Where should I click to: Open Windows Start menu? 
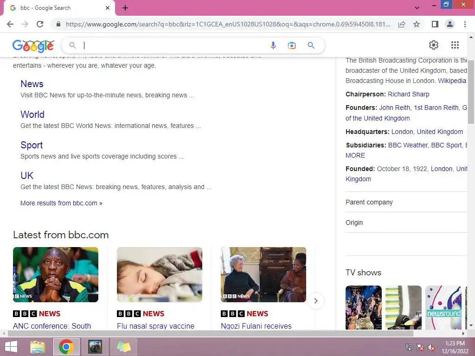click(11, 347)
